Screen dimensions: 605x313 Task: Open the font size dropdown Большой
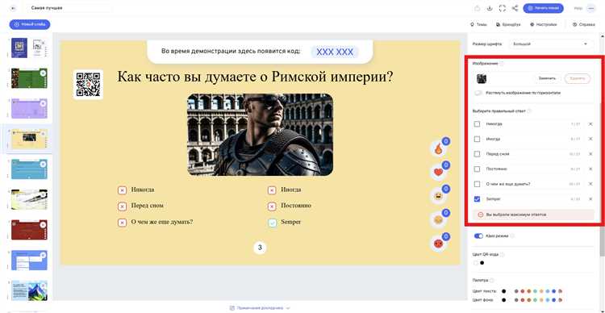pos(552,44)
